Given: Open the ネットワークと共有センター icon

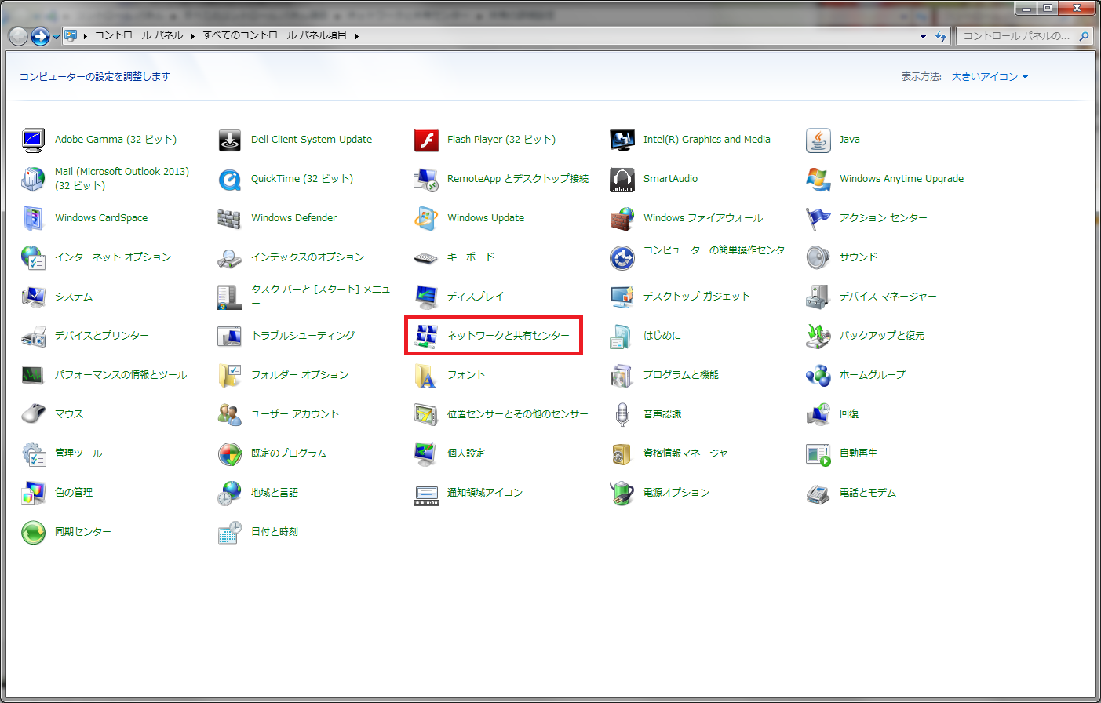Looking at the screenshot, I should coord(426,337).
